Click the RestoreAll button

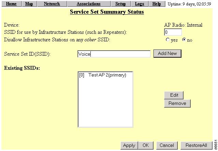(x=196, y=145)
